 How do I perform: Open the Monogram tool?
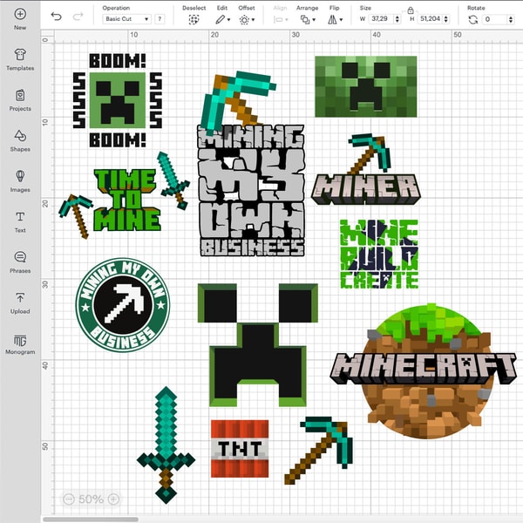pos(20,343)
